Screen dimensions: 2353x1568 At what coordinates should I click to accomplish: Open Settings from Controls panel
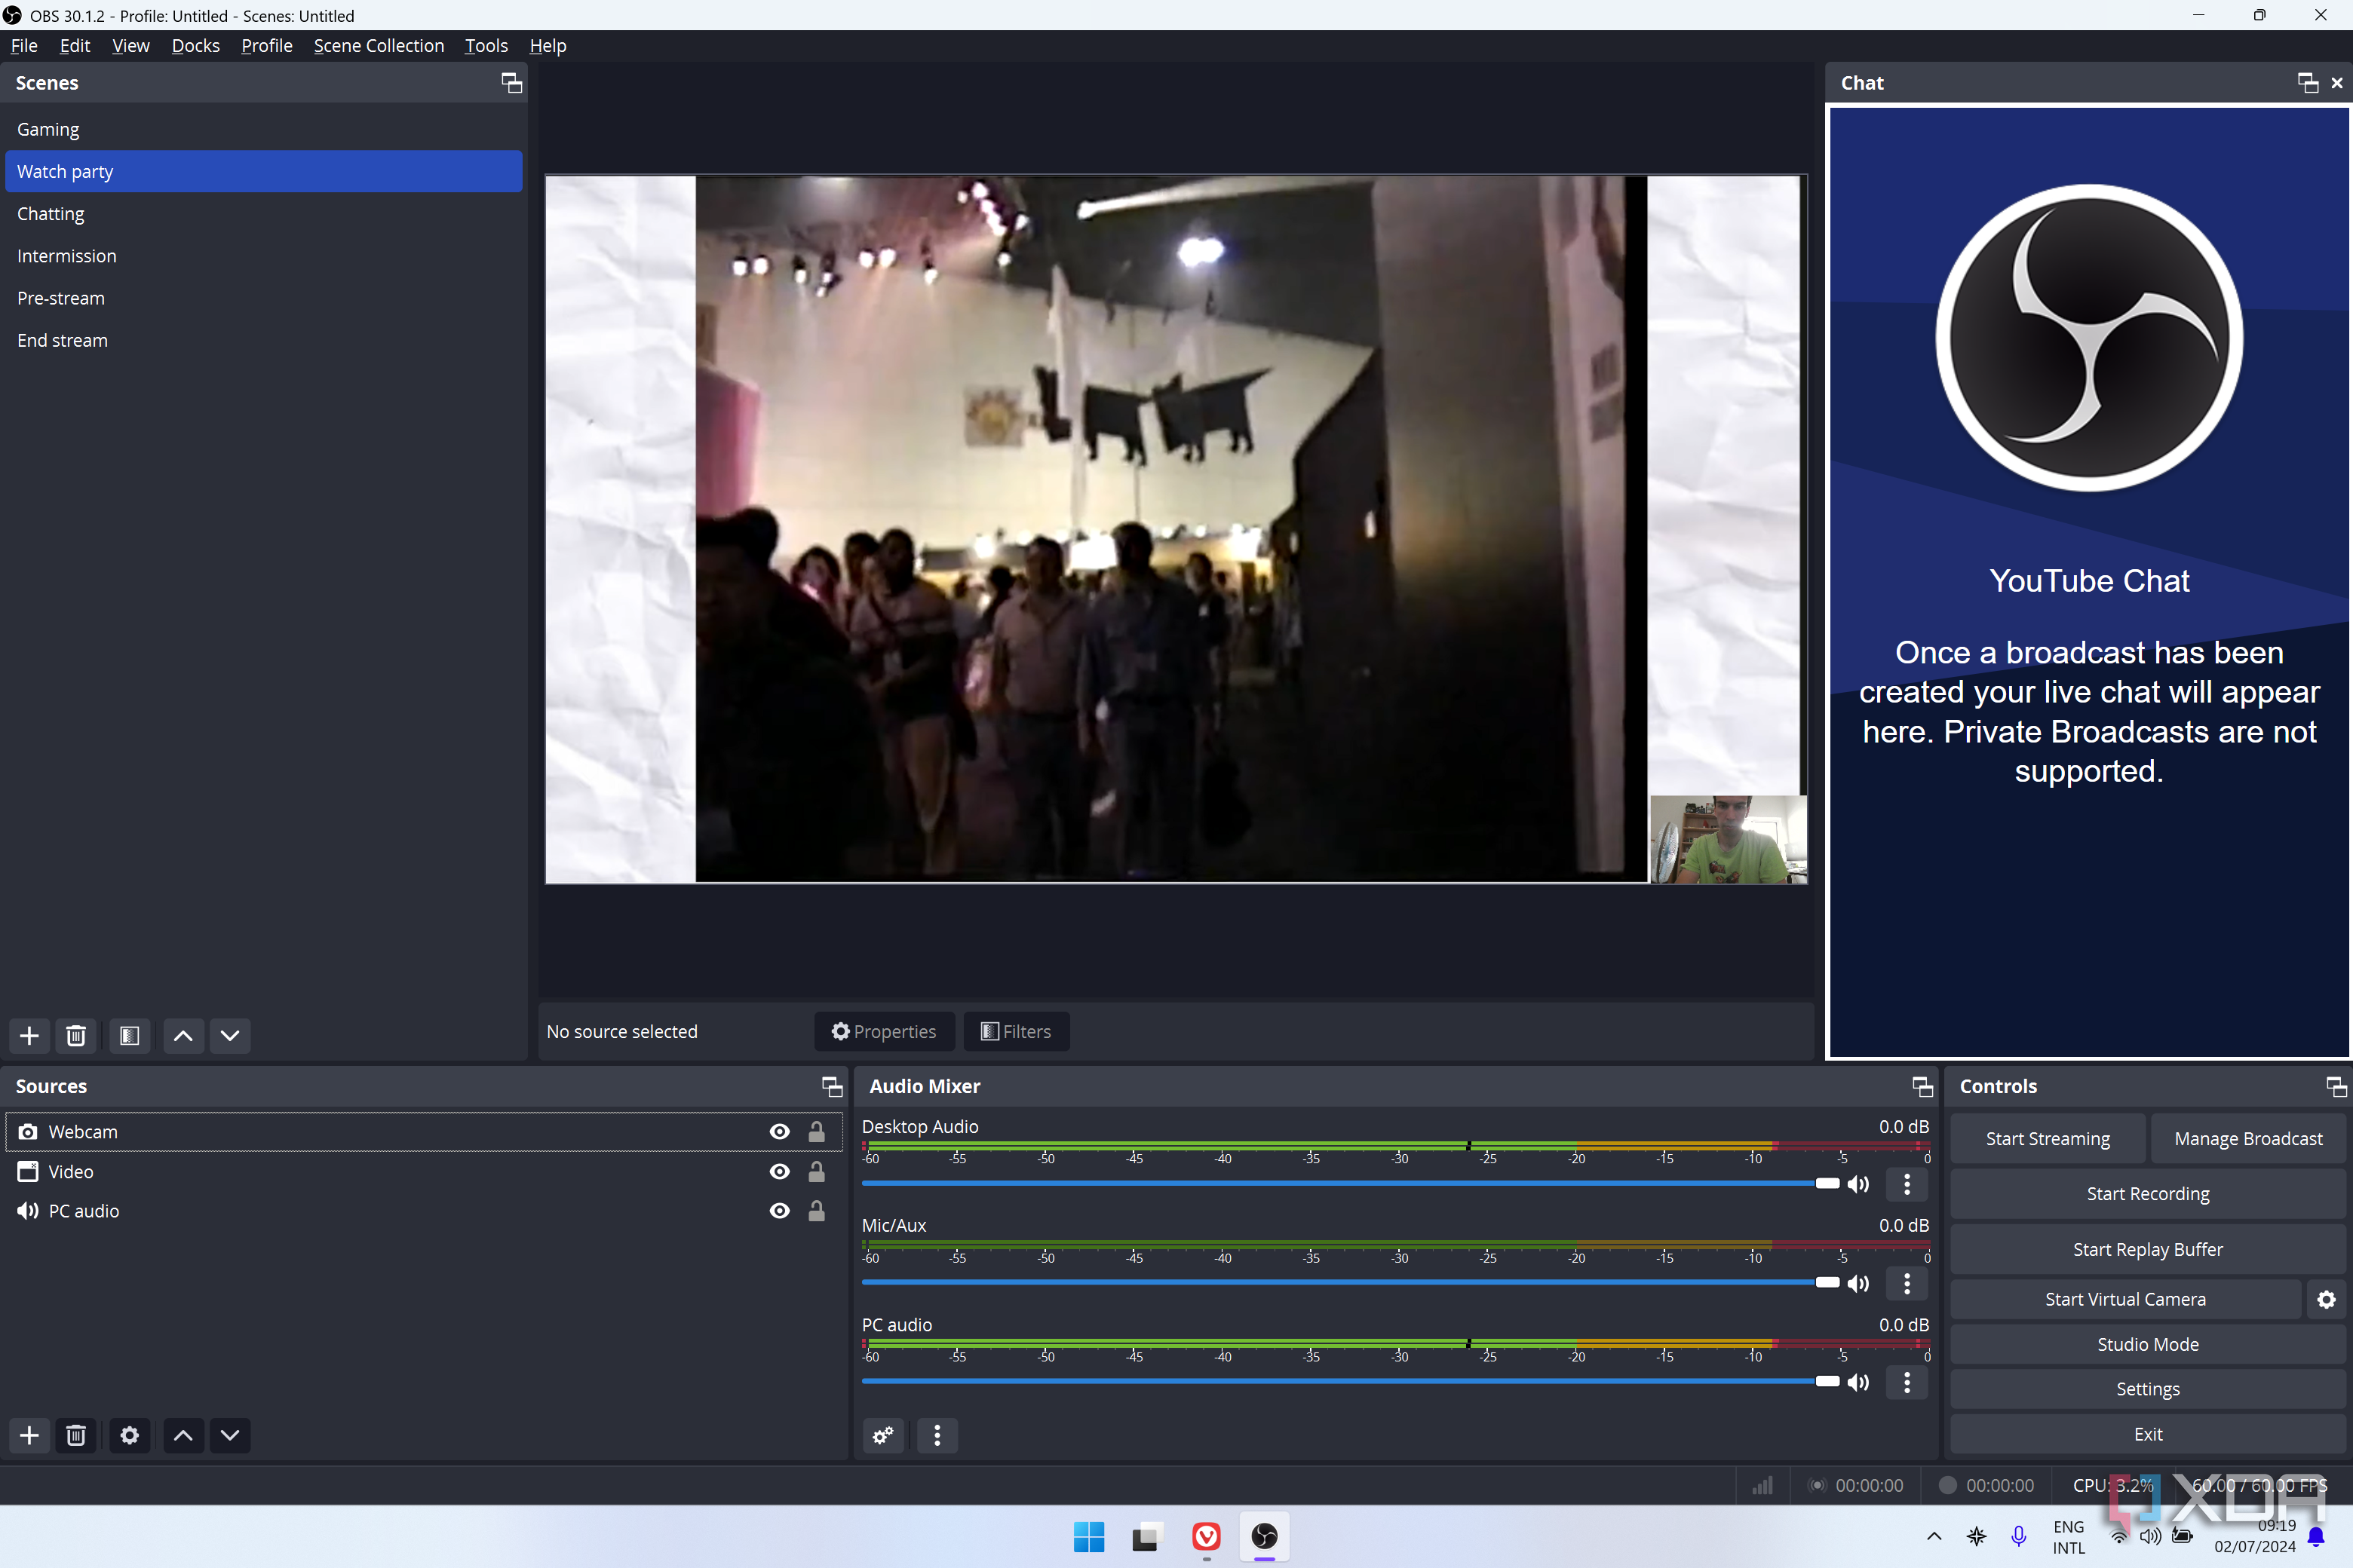(2148, 1389)
